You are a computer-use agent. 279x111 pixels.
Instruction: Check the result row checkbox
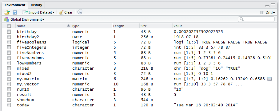tap(9, 94)
